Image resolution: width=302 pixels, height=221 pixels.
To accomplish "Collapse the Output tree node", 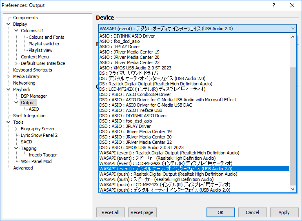I will (x=16, y=103).
